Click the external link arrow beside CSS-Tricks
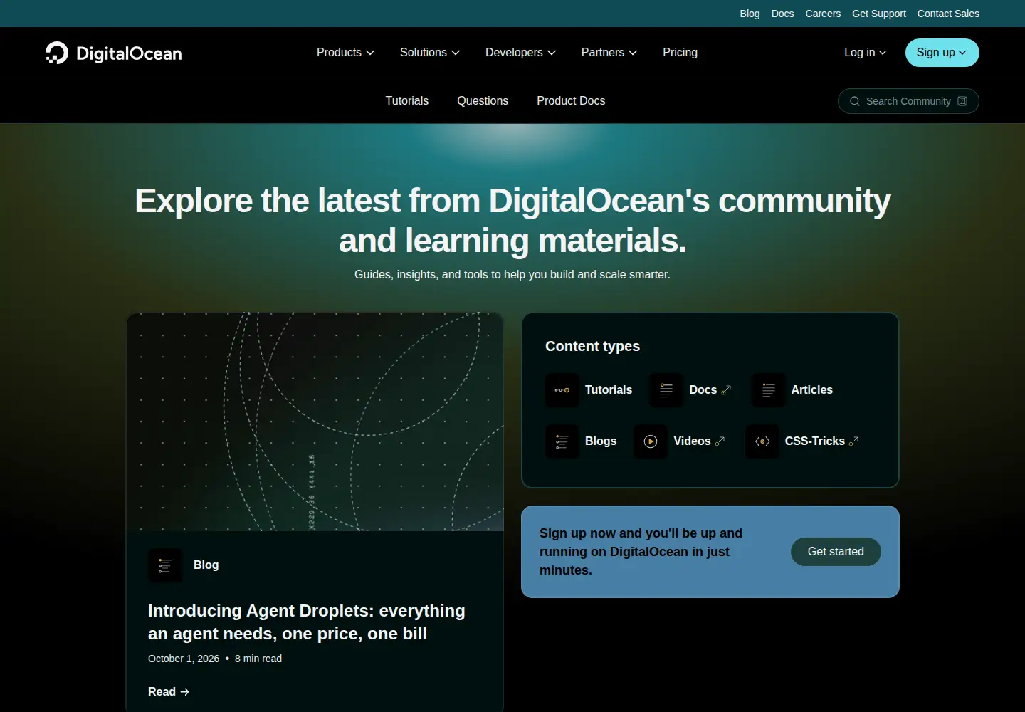This screenshot has height=712, width=1025. click(853, 441)
